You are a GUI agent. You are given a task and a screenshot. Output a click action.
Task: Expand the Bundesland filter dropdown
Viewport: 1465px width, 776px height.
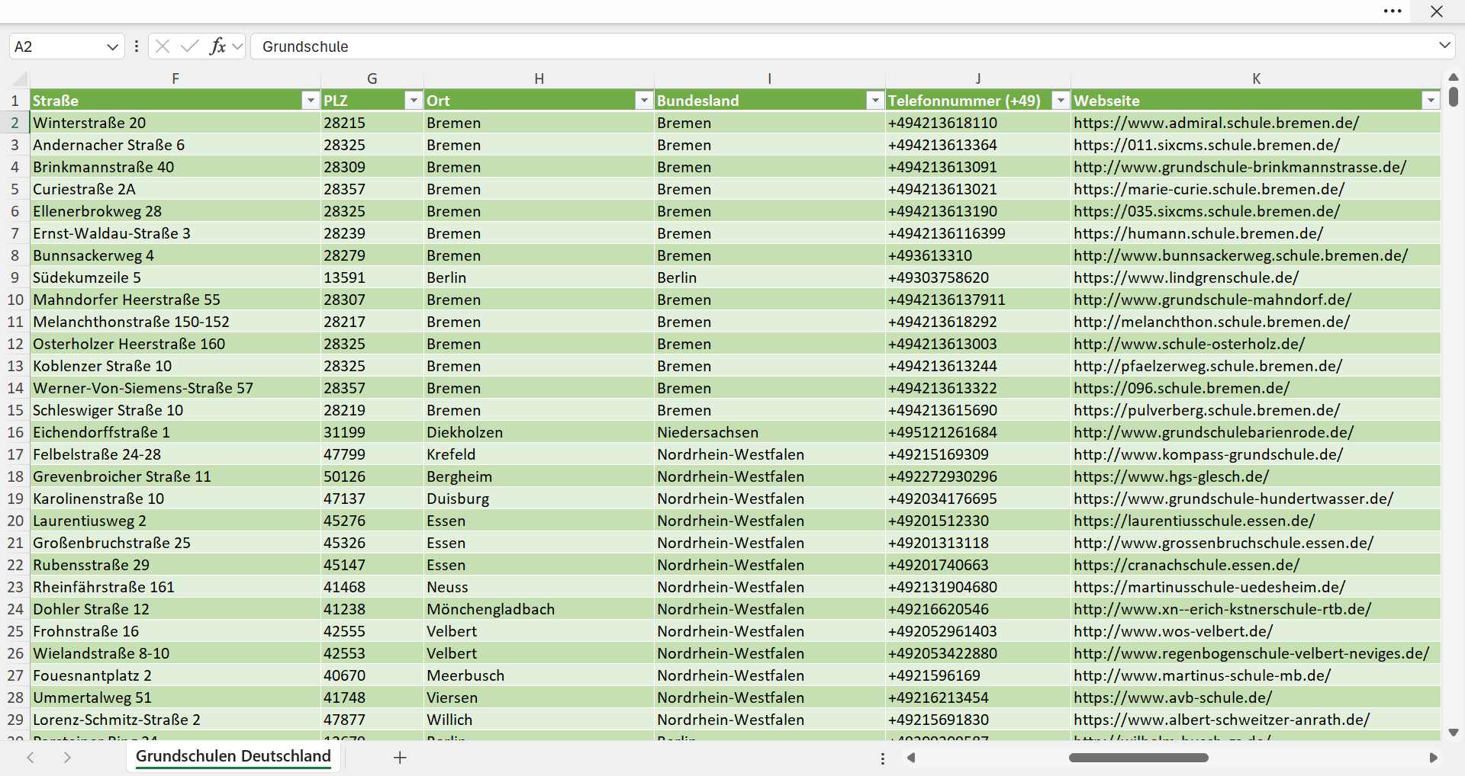pyautogui.click(x=874, y=101)
